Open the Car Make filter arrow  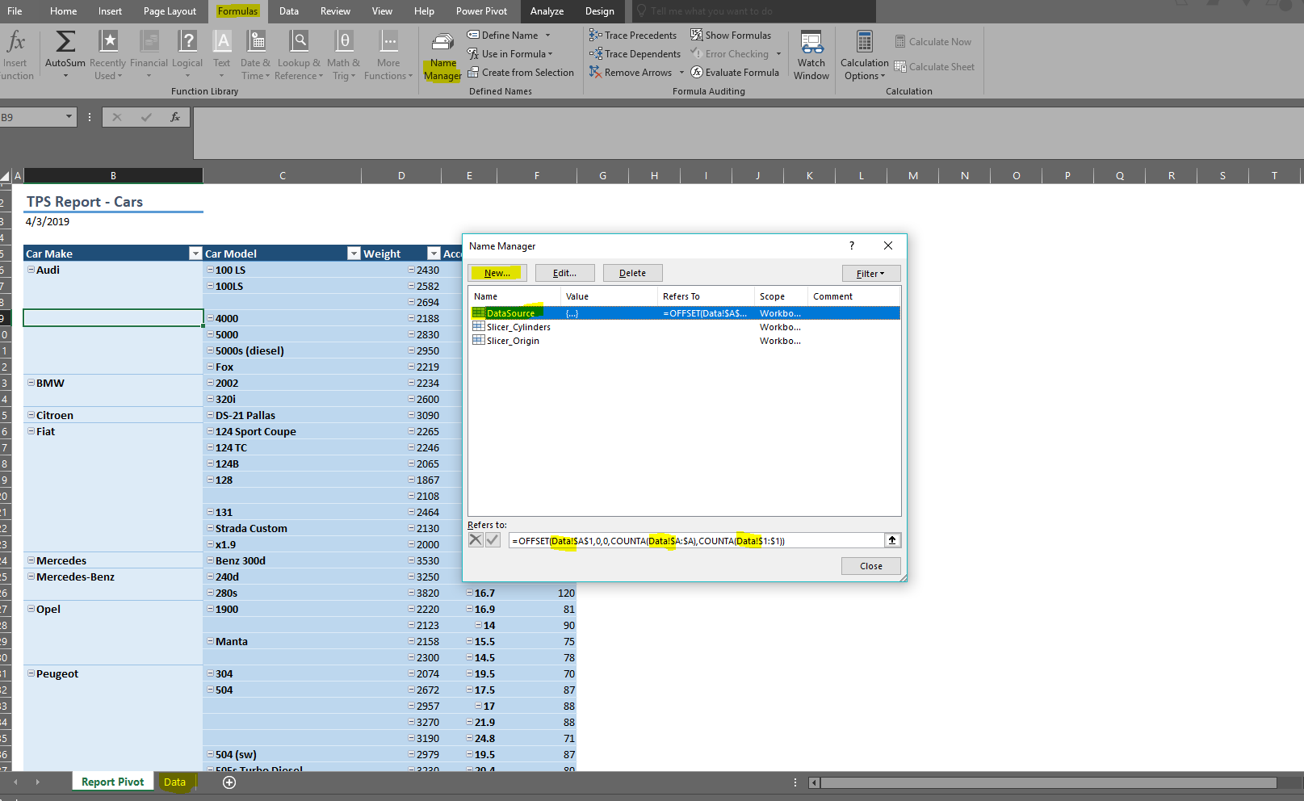[195, 253]
